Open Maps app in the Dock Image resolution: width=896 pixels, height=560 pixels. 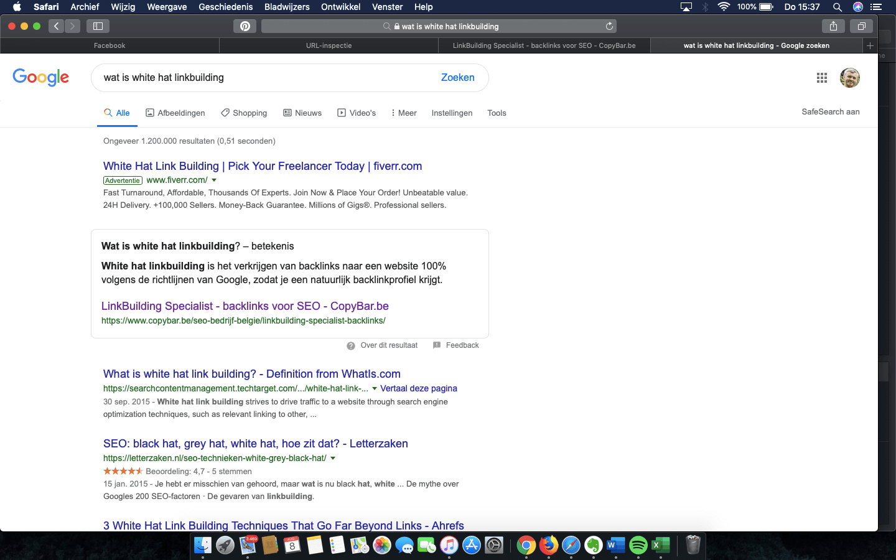(x=360, y=545)
